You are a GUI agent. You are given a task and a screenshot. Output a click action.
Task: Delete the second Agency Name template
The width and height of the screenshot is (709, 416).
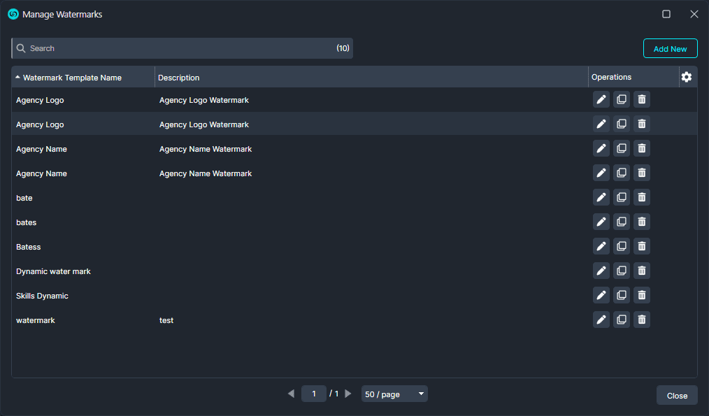(641, 173)
